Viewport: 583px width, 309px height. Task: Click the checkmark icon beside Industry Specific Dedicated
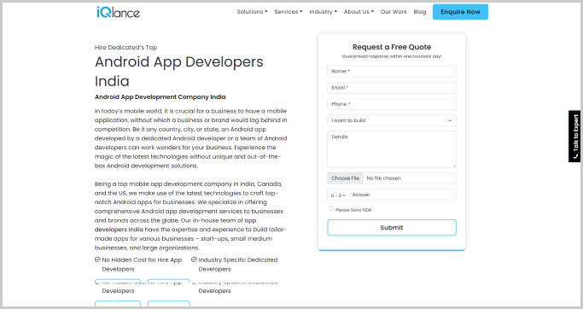point(194,259)
